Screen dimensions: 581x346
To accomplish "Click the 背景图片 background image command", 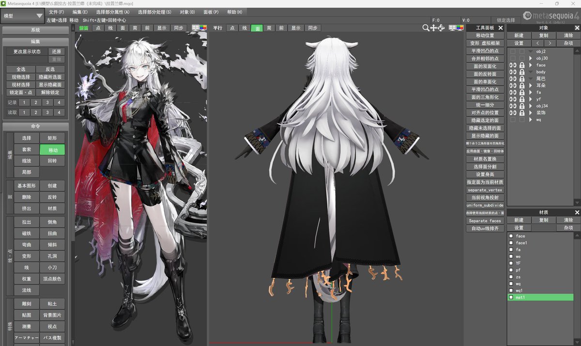I will point(52,315).
